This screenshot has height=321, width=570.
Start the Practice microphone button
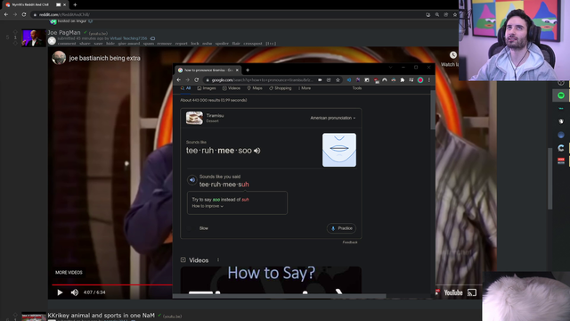pyautogui.click(x=341, y=228)
